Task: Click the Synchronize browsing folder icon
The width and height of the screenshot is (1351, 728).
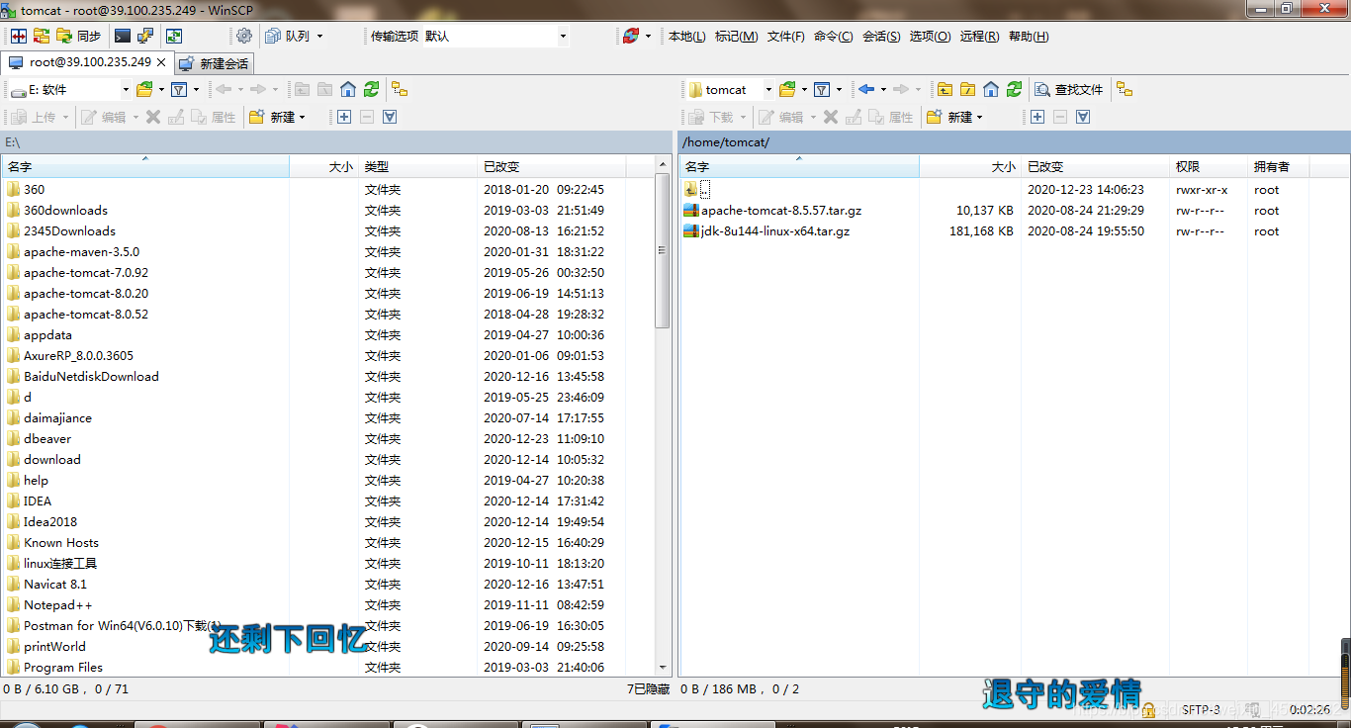Action: click(42, 36)
